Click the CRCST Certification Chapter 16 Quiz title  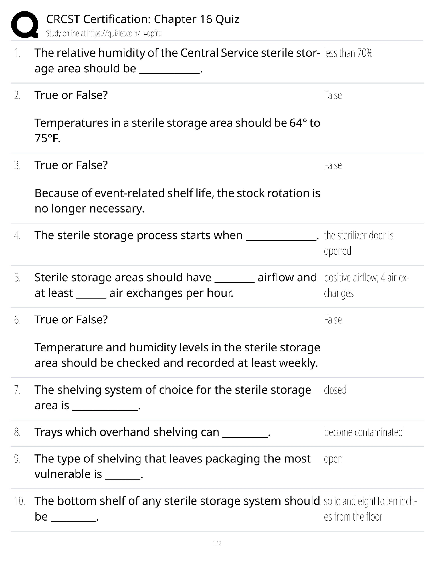143,19
